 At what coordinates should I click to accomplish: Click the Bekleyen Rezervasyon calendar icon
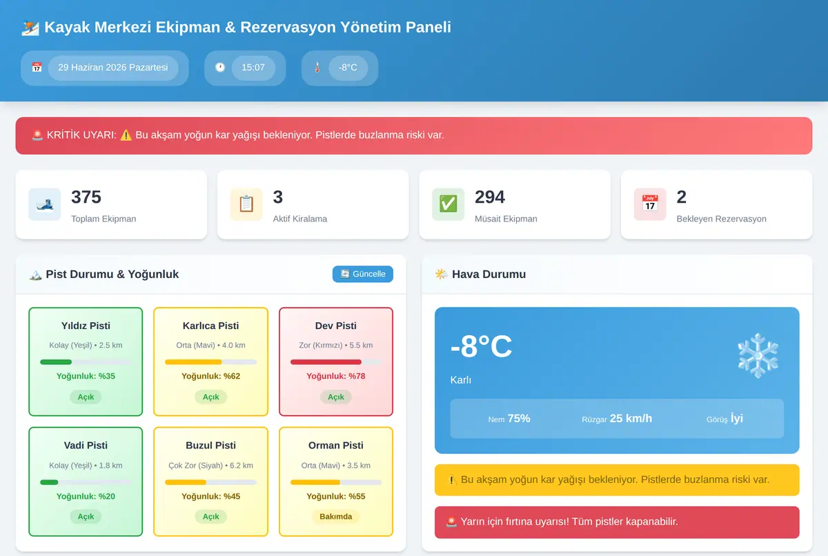[650, 204]
